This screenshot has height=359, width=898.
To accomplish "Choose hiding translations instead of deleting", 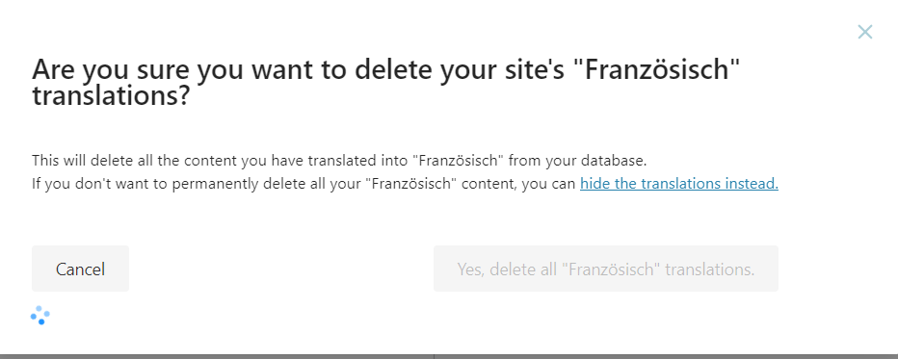I will coord(679,184).
